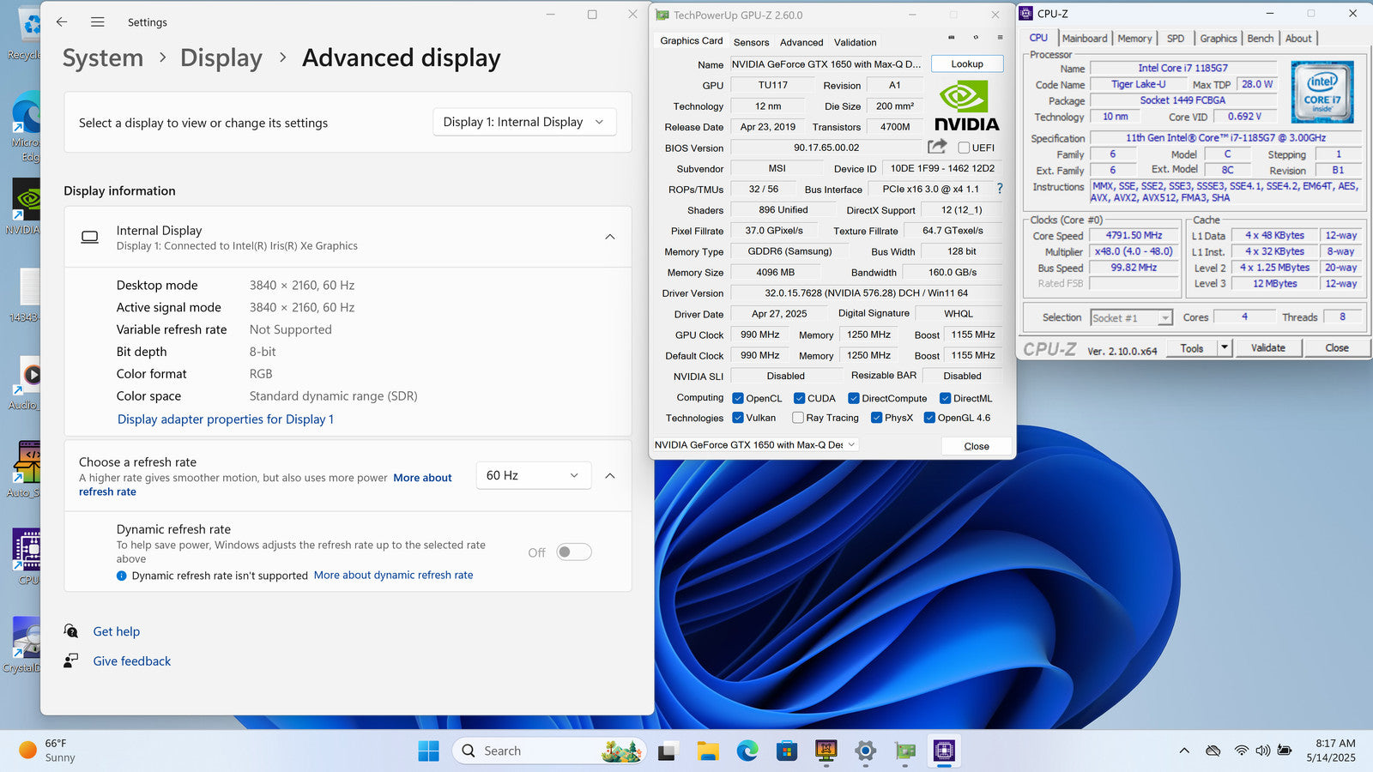Click the volume speaker tray icon
Image resolution: width=1373 pixels, height=772 pixels.
point(1263,751)
